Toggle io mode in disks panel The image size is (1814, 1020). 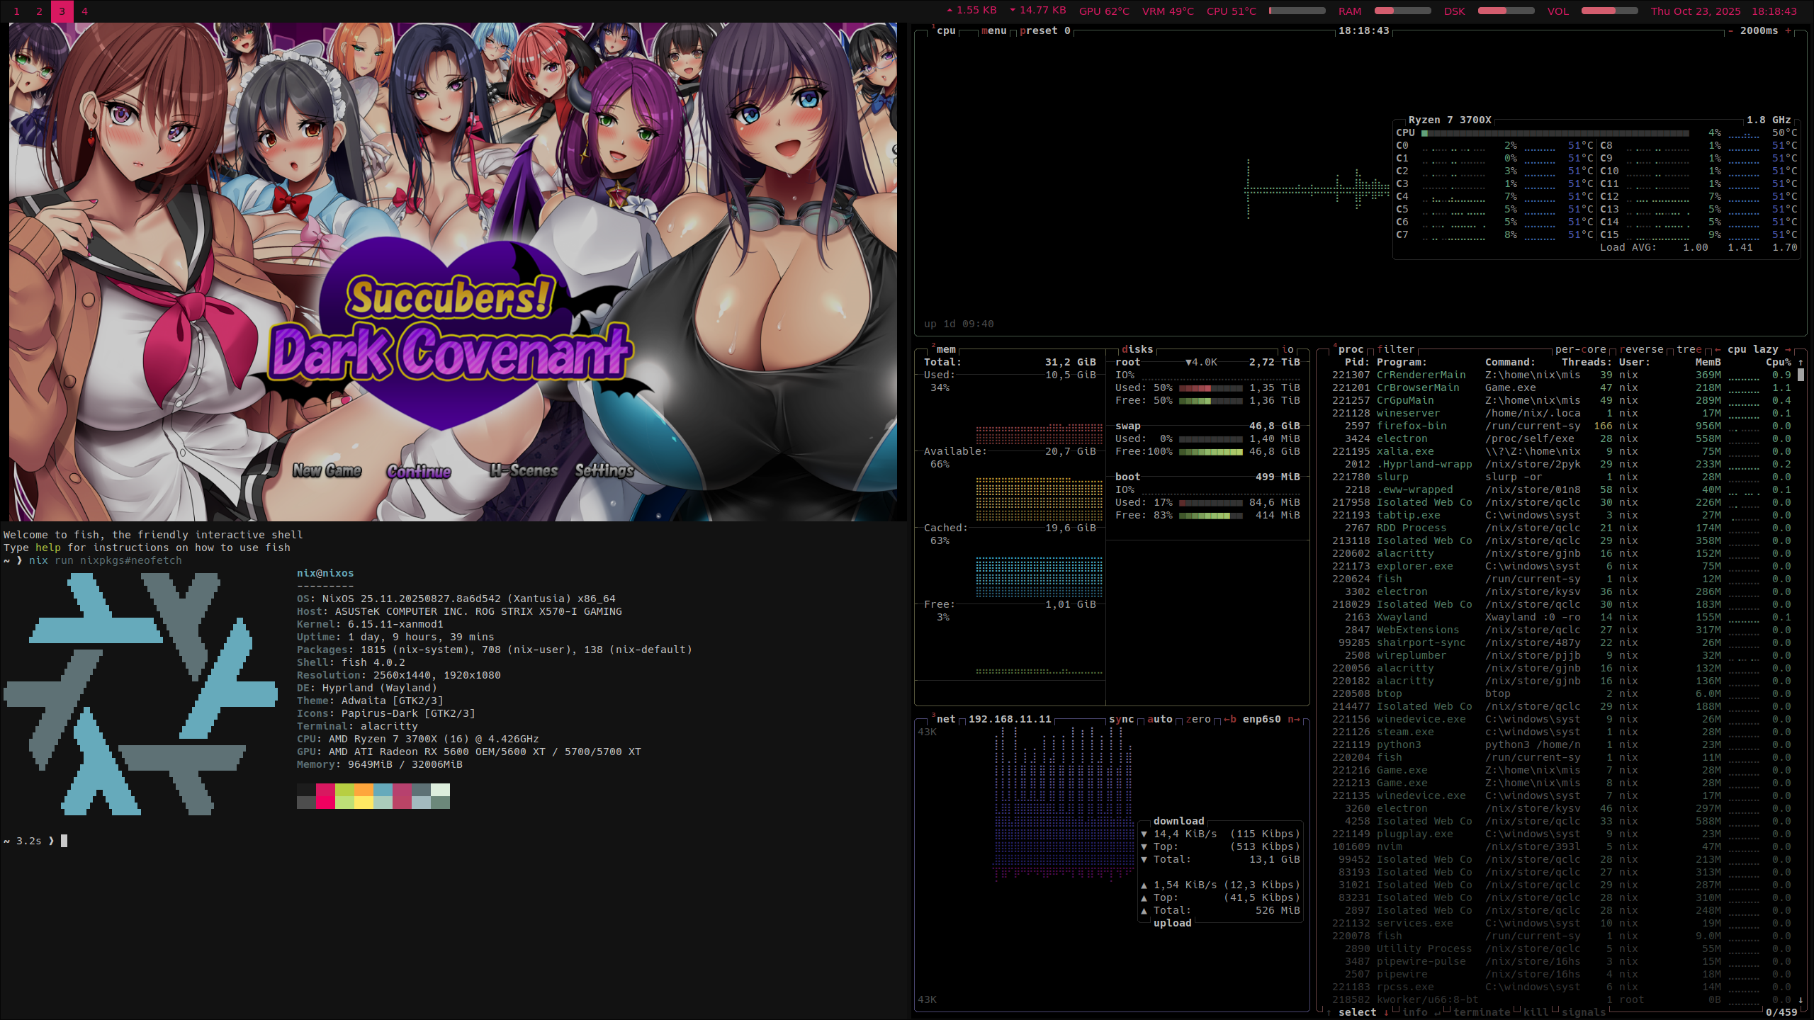click(1288, 349)
